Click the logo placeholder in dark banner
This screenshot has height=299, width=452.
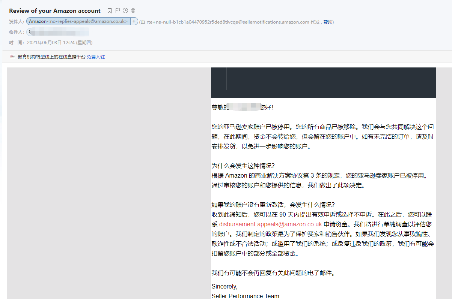point(263,79)
